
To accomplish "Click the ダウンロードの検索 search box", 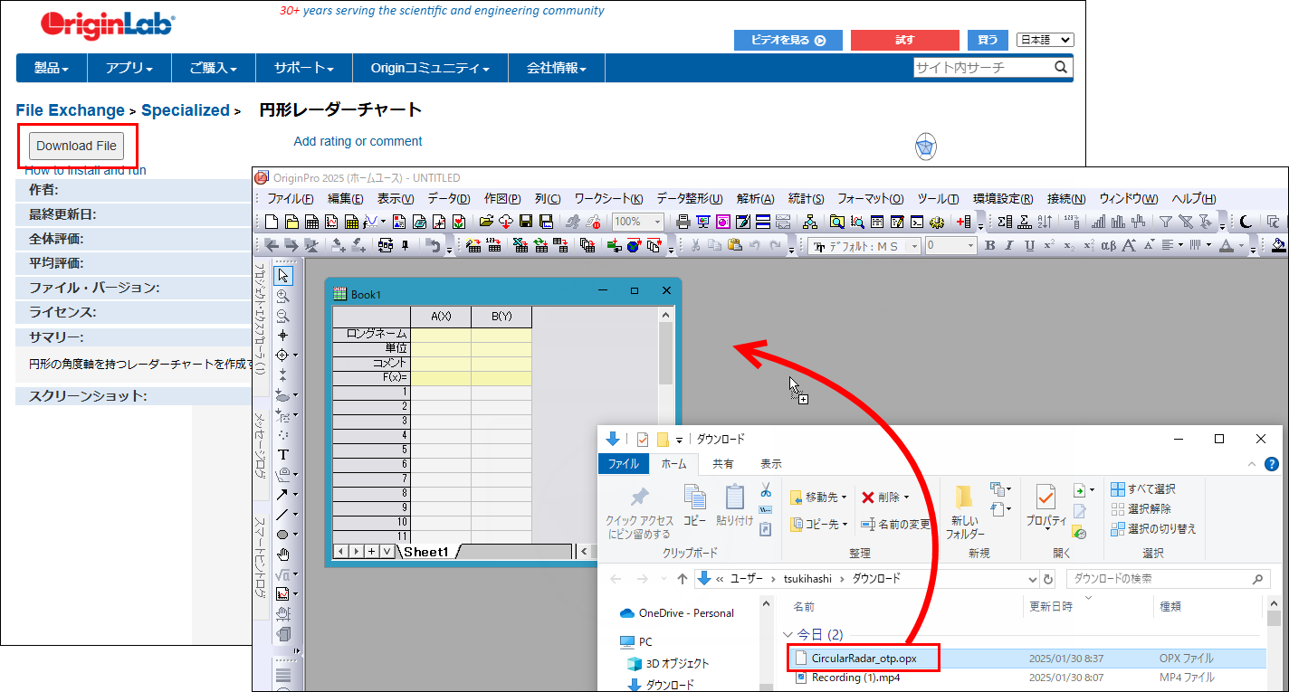I will (1168, 579).
